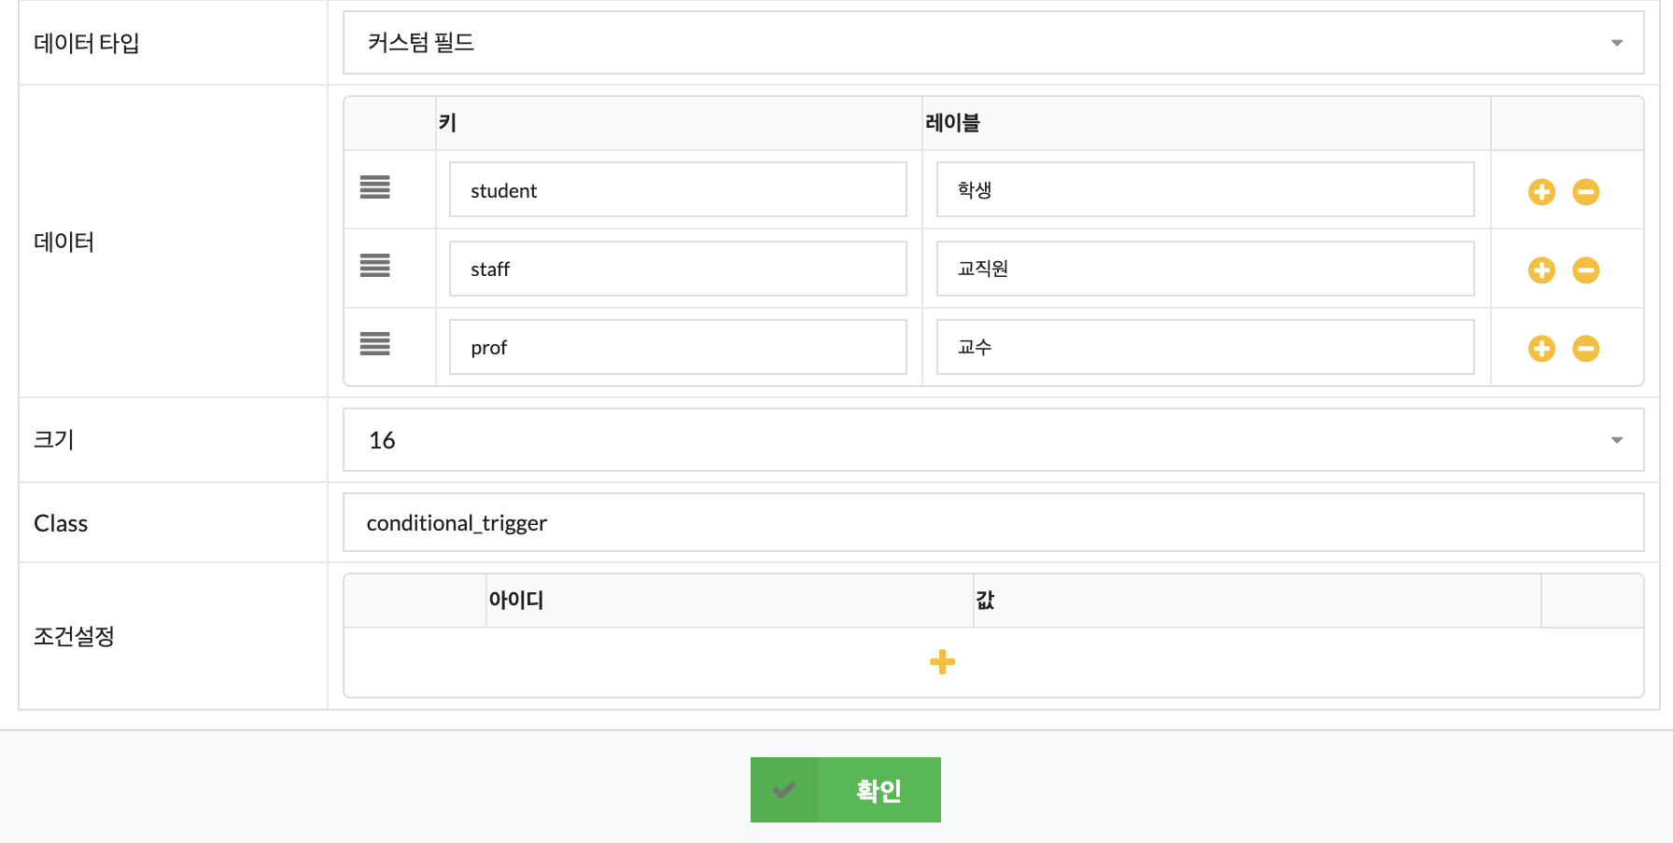This screenshot has height=843, width=1673.
Task: Remove the student data row
Action: pos(1585,192)
